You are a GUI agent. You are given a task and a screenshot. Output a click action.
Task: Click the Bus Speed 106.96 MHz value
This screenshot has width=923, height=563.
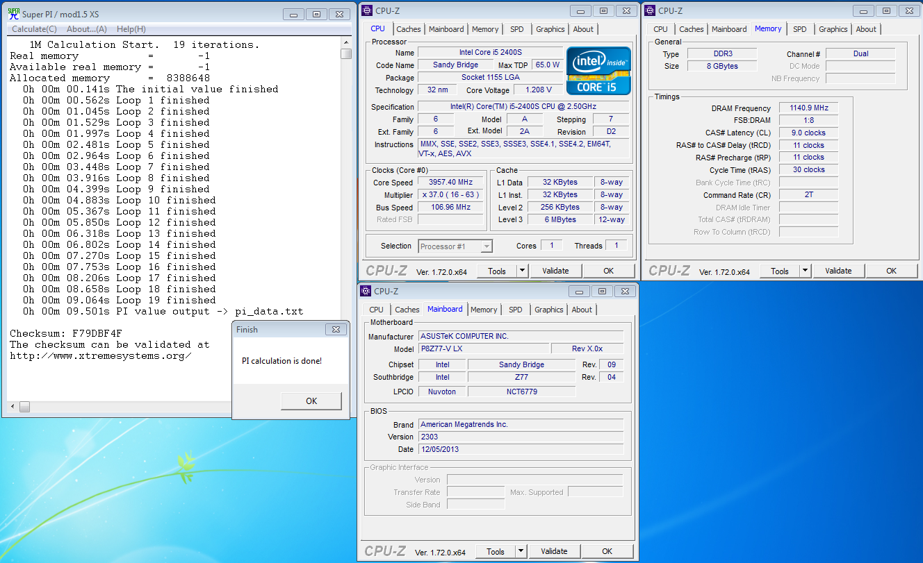(450, 208)
